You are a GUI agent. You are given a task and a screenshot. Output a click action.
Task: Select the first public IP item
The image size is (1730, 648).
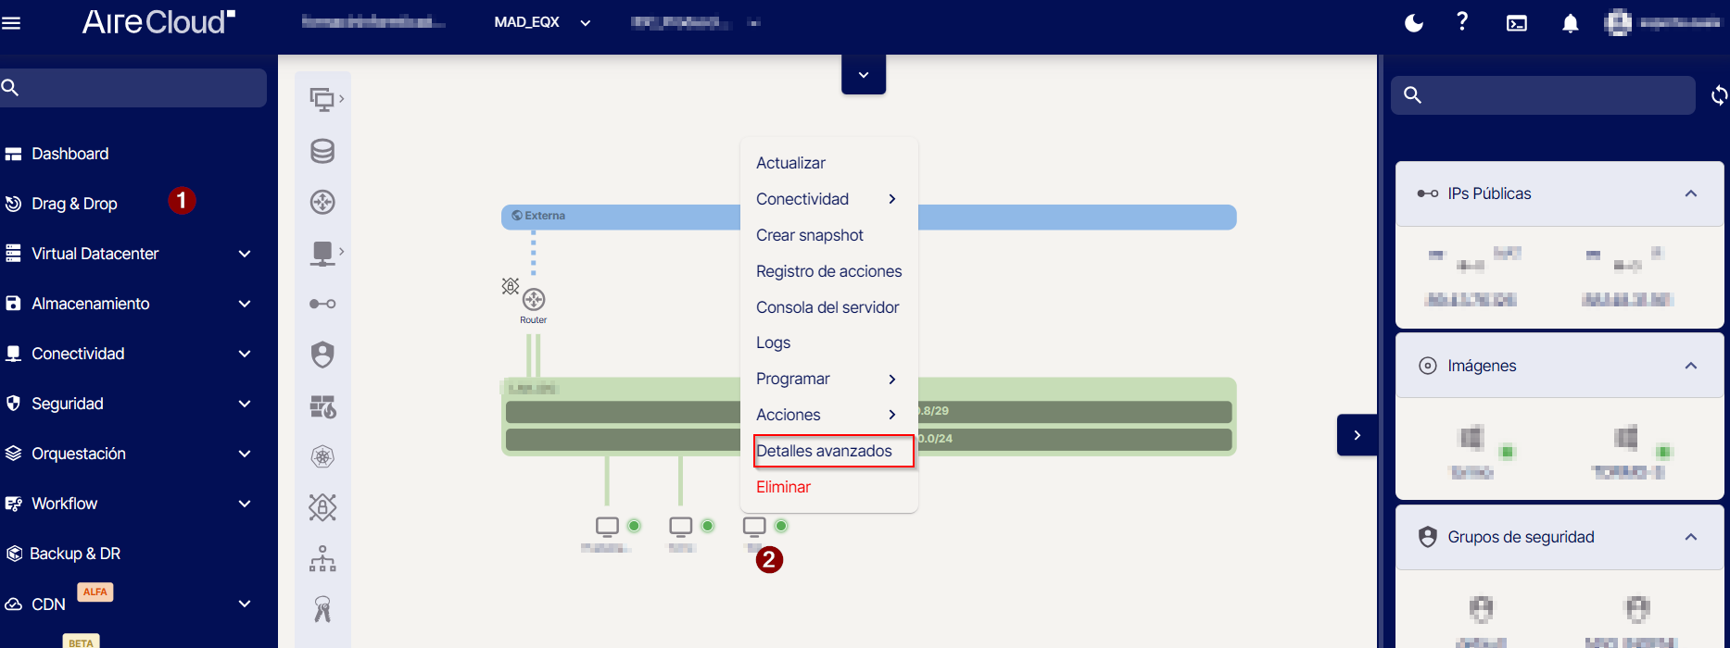coord(1473,276)
